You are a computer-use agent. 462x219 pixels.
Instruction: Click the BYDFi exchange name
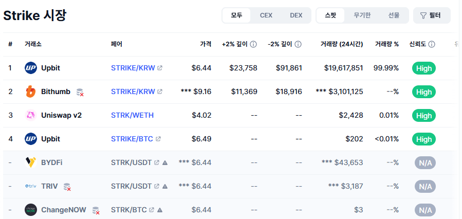(52, 162)
